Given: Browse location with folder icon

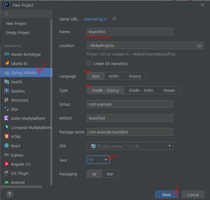Looking at the screenshot, I should pos(199,45).
